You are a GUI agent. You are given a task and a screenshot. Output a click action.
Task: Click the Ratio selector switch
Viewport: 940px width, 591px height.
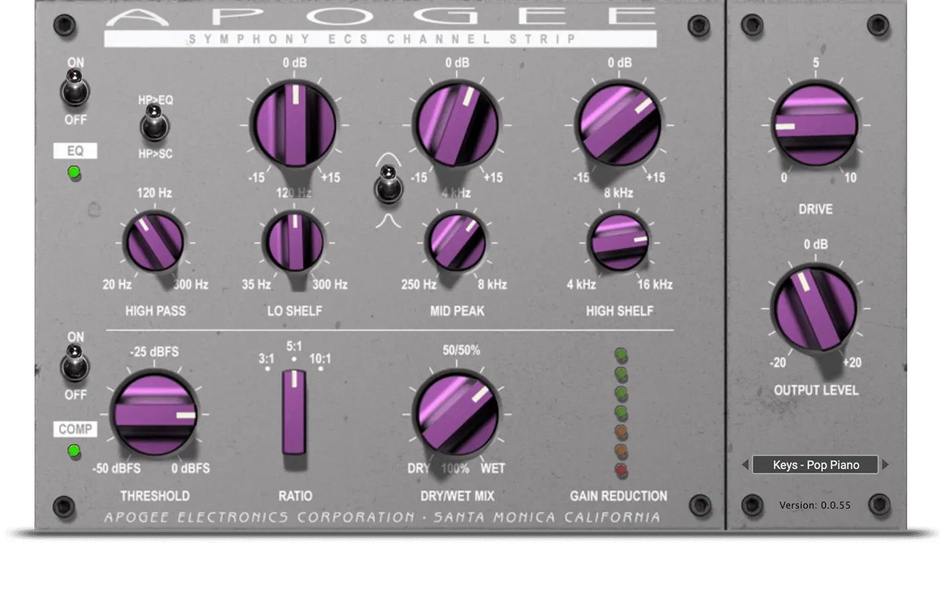(x=293, y=412)
